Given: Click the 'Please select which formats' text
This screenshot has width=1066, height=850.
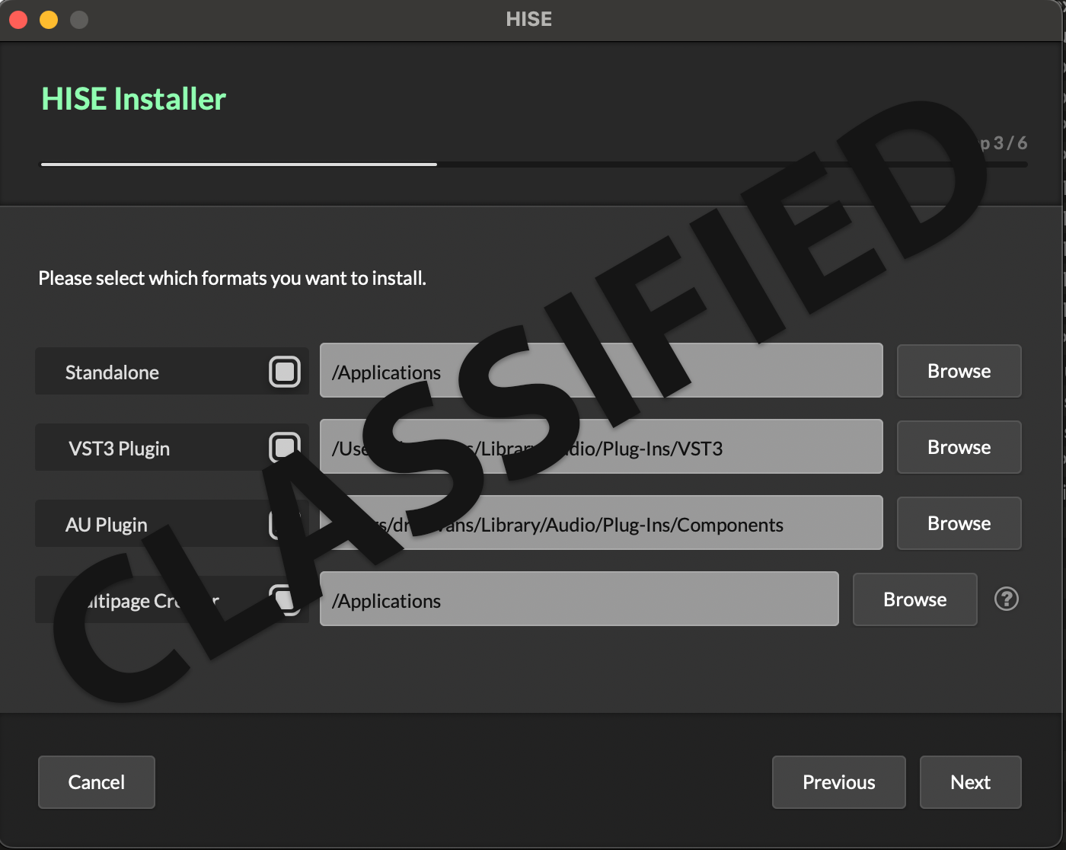Looking at the screenshot, I should 232,279.
